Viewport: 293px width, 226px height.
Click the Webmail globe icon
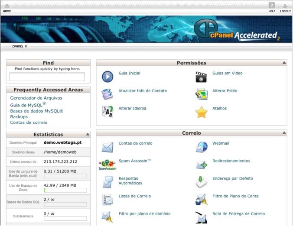(202, 147)
